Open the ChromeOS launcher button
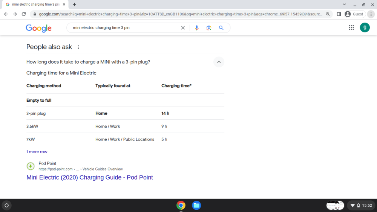This screenshot has width=377, height=212. pyautogui.click(x=6, y=206)
